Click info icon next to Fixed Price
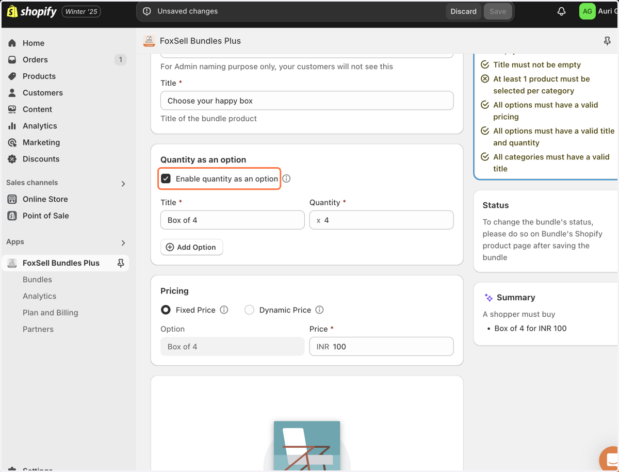Screen dimensions: 619x472 (x=224, y=310)
